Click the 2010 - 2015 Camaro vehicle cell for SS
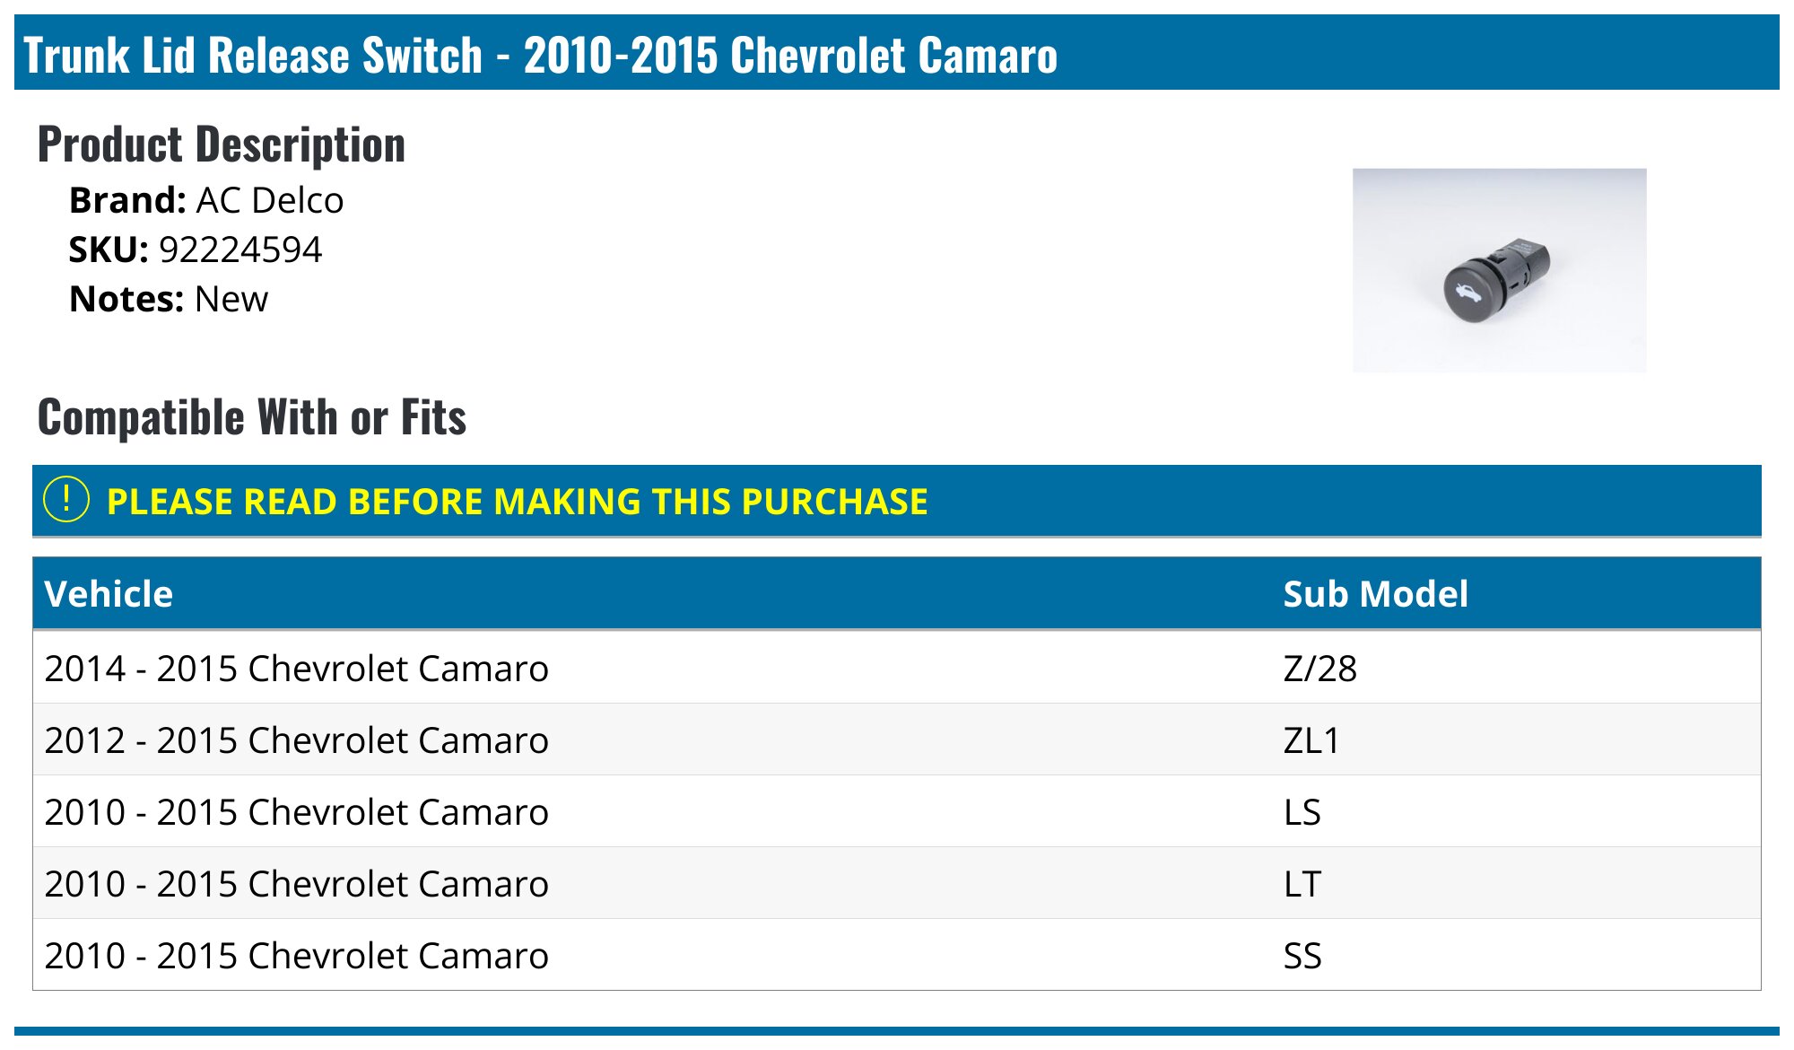The height and width of the screenshot is (1050, 1794). pos(296,956)
